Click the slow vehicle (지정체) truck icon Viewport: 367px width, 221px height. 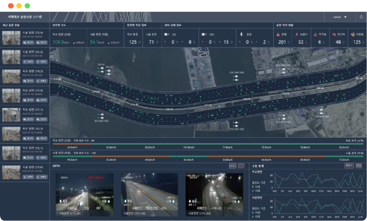[x=353, y=34]
